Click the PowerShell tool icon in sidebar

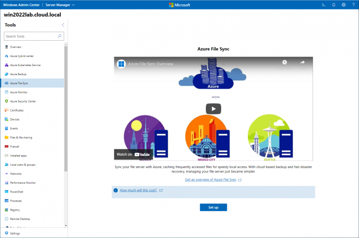coord(6,192)
